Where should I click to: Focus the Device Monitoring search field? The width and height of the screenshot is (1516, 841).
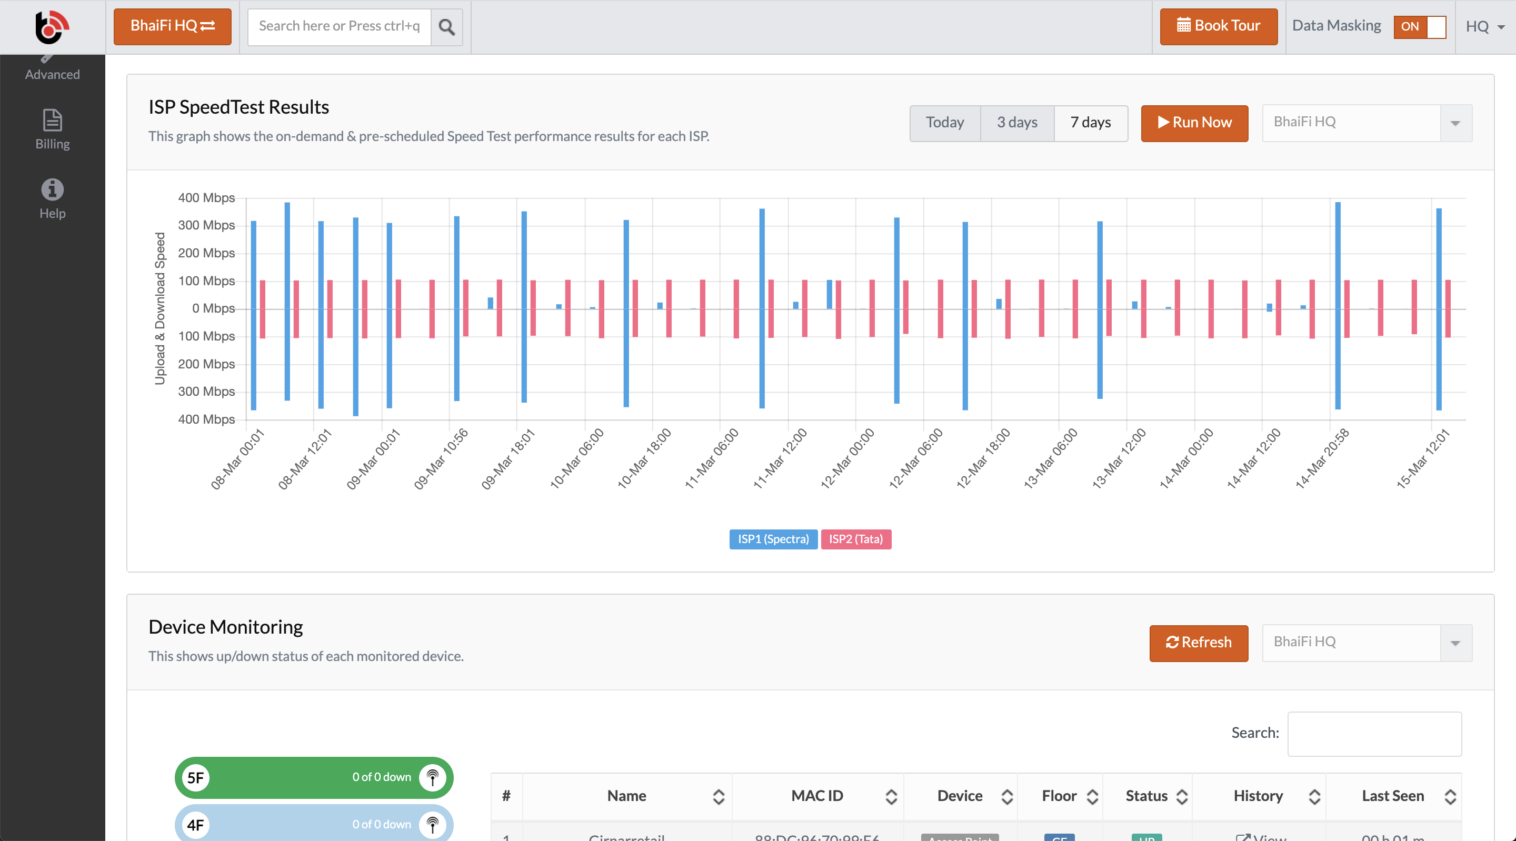pyautogui.click(x=1373, y=733)
